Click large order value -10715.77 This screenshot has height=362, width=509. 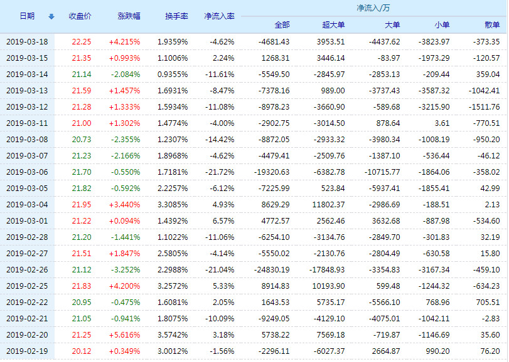(x=382, y=172)
